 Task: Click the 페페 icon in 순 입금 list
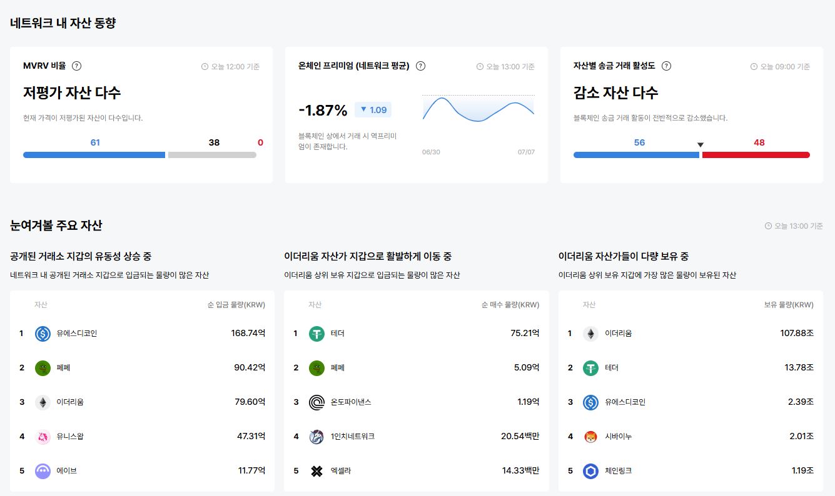click(43, 368)
